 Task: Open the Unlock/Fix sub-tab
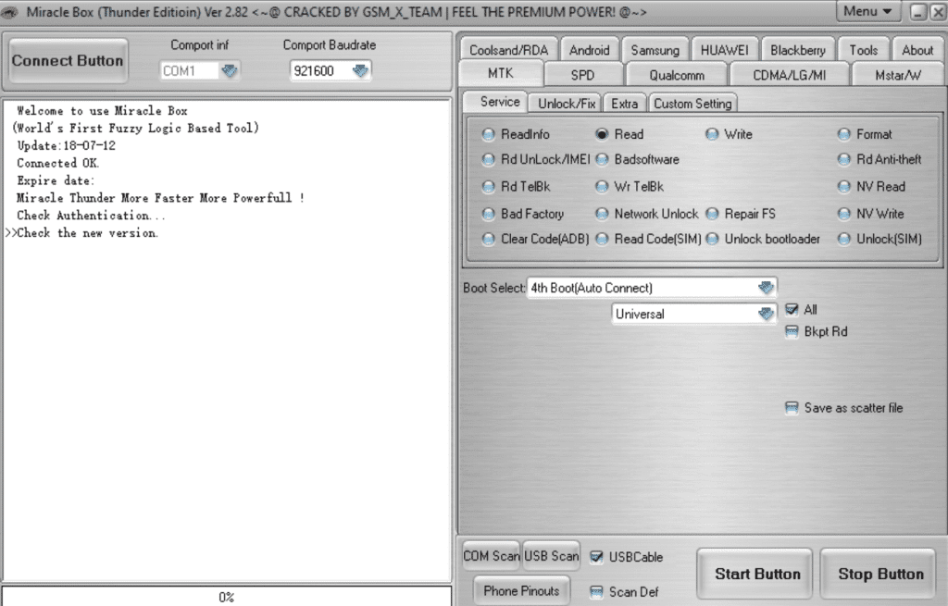(567, 104)
